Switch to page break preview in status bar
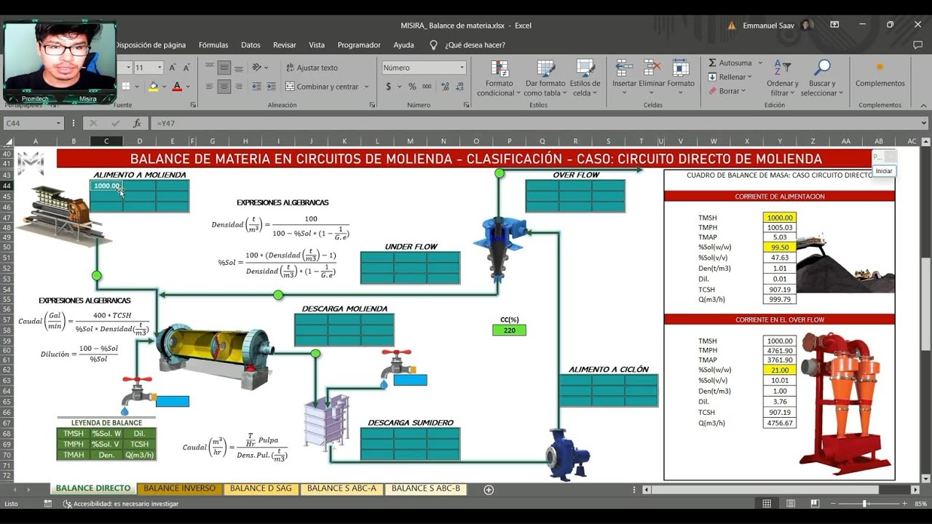Image resolution: width=932 pixels, height=524 pixels. [x=814, y=504]
